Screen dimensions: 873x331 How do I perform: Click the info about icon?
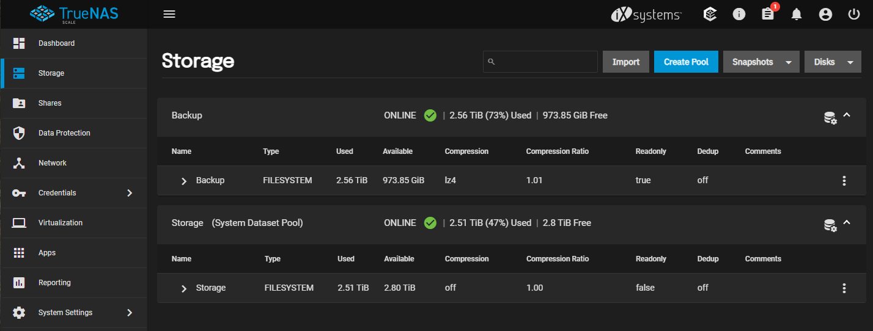coord(739,14)
